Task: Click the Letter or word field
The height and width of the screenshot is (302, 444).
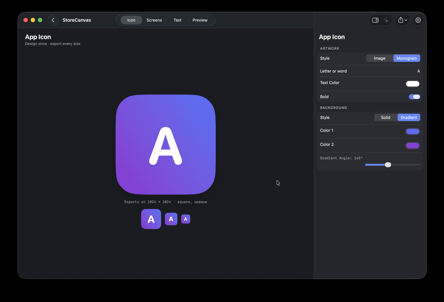Action: click(370, 71)
